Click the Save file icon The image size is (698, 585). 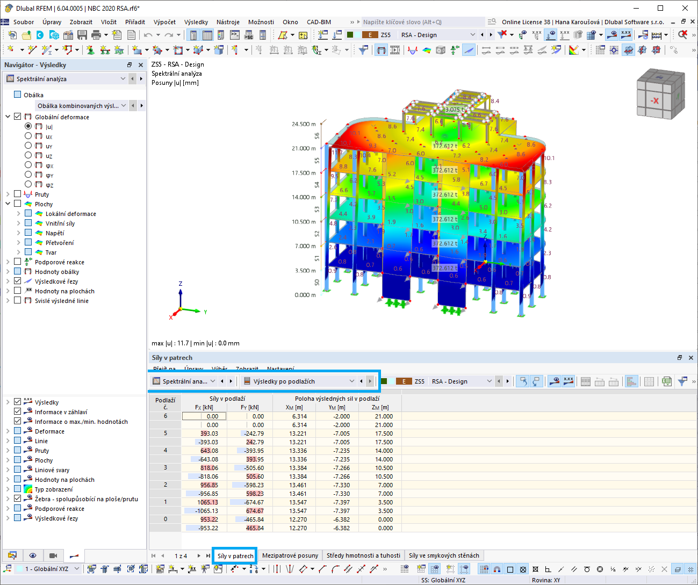pos(82,35)
